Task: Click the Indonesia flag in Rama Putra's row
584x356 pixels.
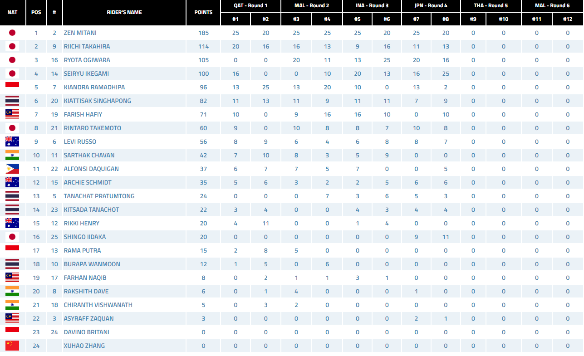Action: tap(12, 250)
